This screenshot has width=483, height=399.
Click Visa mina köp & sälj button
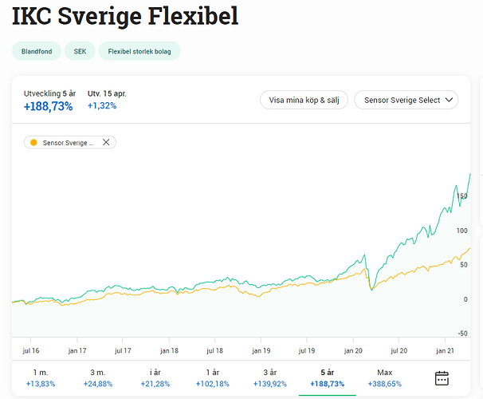[304, 100]
